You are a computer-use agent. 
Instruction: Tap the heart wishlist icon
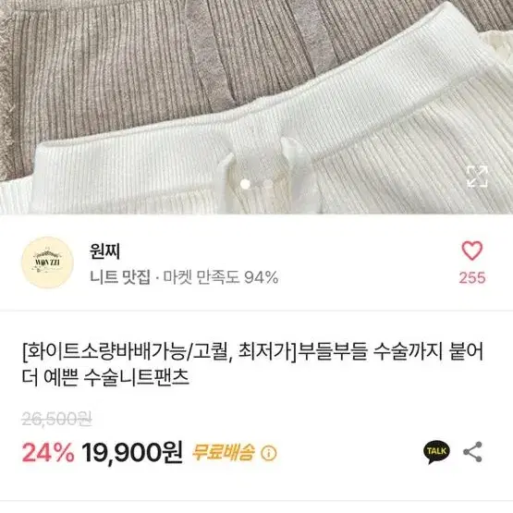(471, 250)
